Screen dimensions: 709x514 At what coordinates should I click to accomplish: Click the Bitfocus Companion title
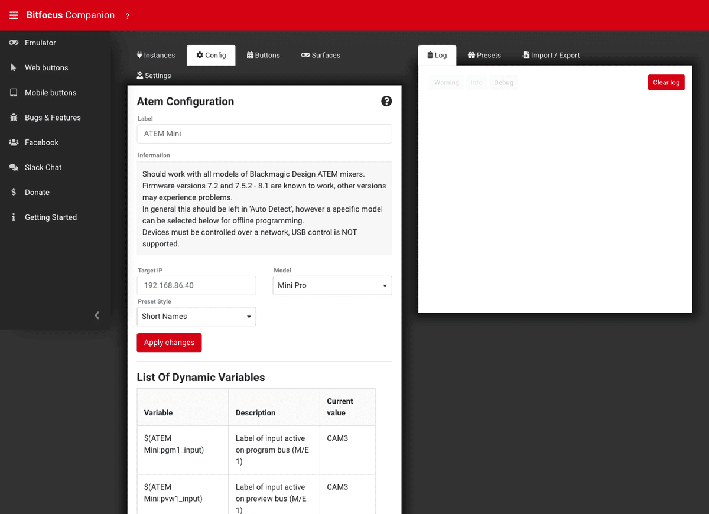[70, 15]
